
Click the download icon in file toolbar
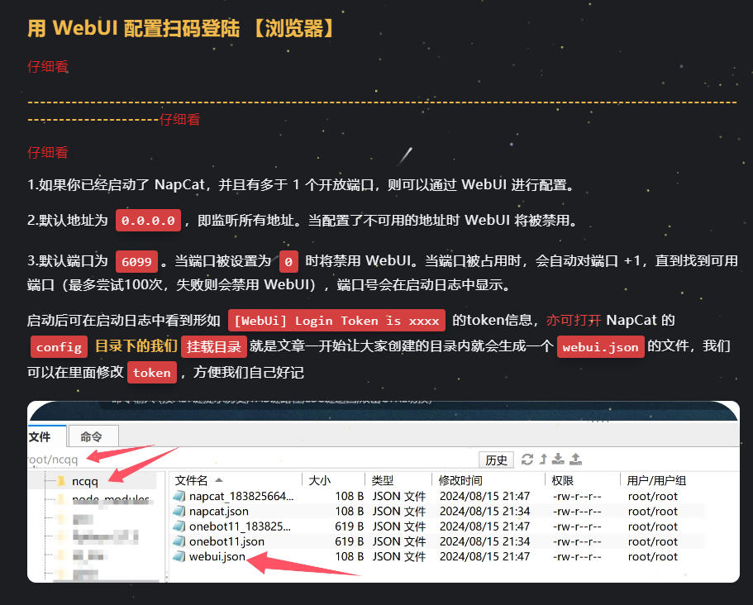[558, 460]
